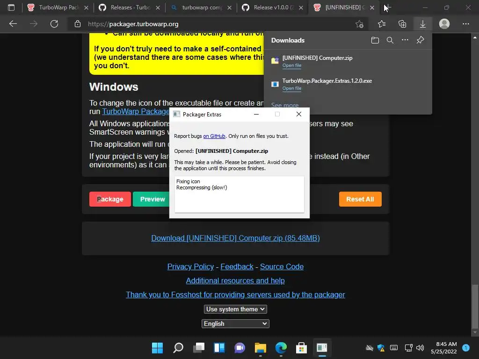Open the volume control in system tray
The image size is (479, 359).
tap(420, 348)
